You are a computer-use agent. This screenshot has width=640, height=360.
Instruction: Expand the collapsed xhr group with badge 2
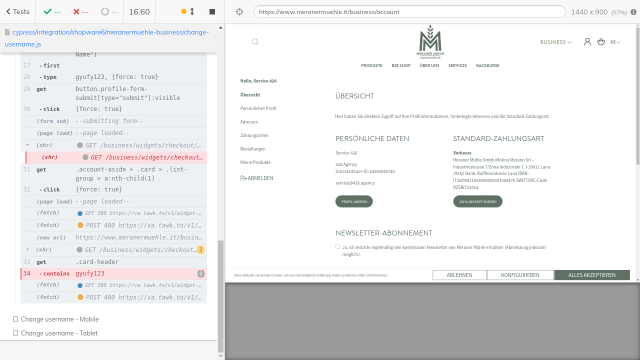point(29,249)
